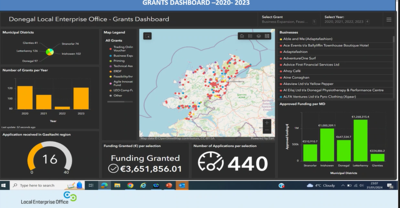Click Ahoy Café in the list
Viewport: 400px width, 208px height.
click(292, 71)
